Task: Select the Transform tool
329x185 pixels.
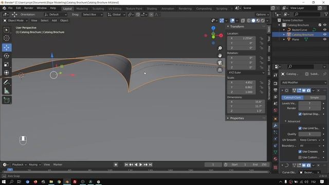Action: click(x=7, y=72)
